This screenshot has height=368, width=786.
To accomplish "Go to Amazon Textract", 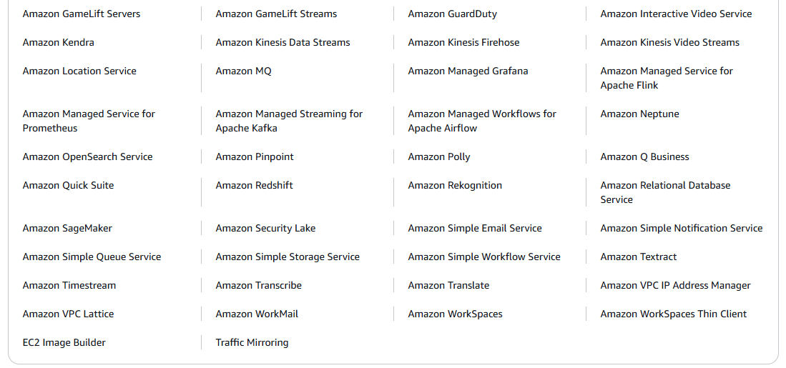I will coord(638,257).
